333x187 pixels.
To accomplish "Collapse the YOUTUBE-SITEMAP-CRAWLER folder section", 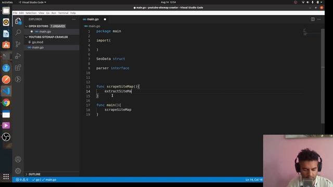I will [x=27, y=37].
